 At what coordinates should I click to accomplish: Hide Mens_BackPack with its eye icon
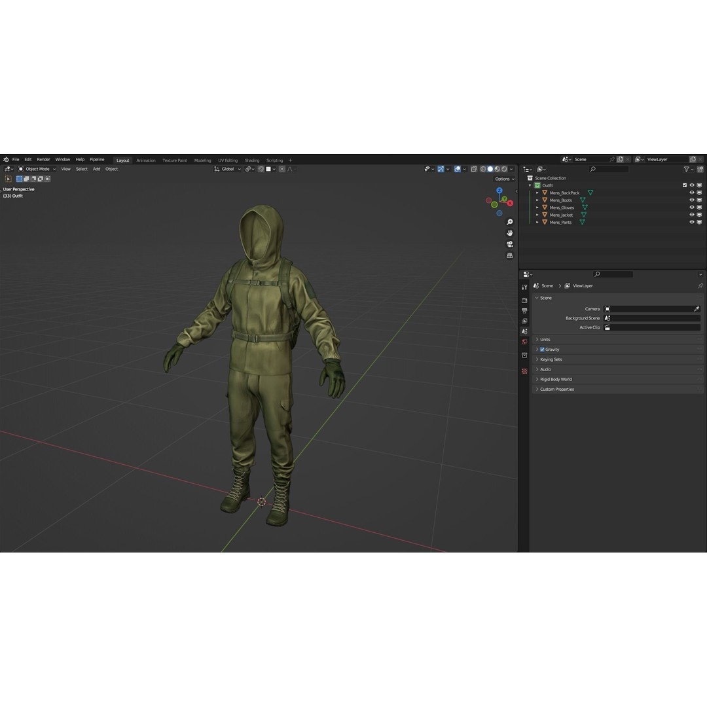coord(692,192)
